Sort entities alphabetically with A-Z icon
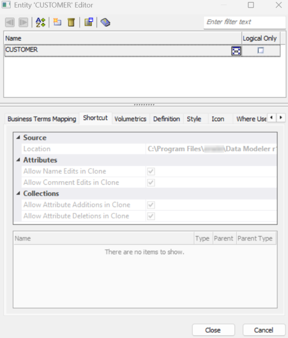 [x=40, y=22]
